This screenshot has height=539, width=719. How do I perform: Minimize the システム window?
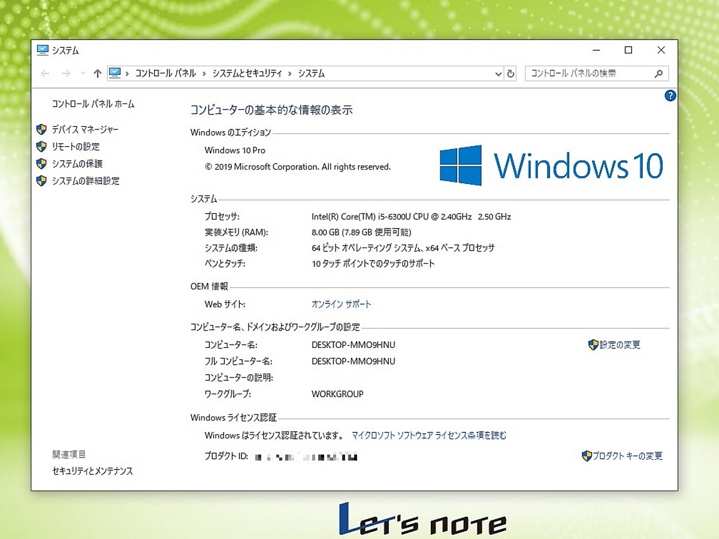[x=596, y=50]
